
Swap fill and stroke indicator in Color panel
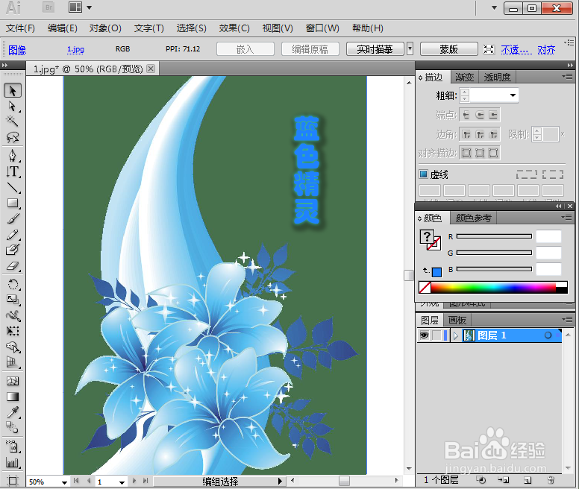pyautogui.click(x=426, y=271)
